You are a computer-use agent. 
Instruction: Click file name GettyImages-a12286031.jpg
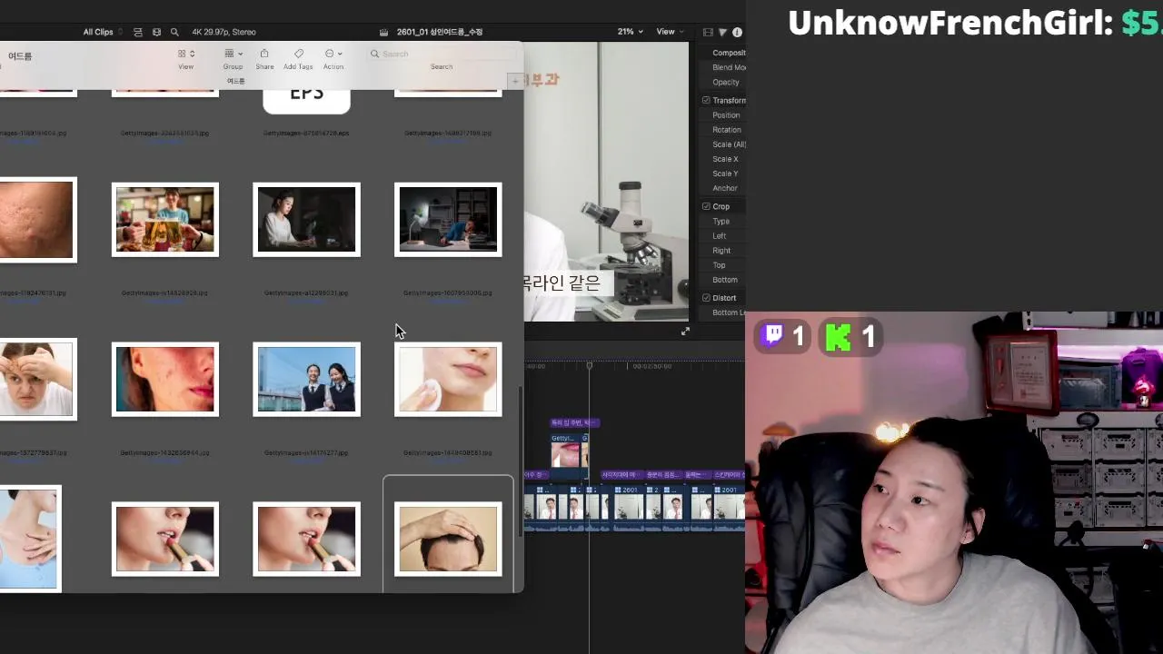(x=306, y=293)
